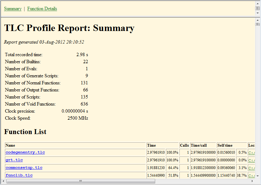Click the horizontal scroll-left arrow
The image size is (261, 185).
3,181
